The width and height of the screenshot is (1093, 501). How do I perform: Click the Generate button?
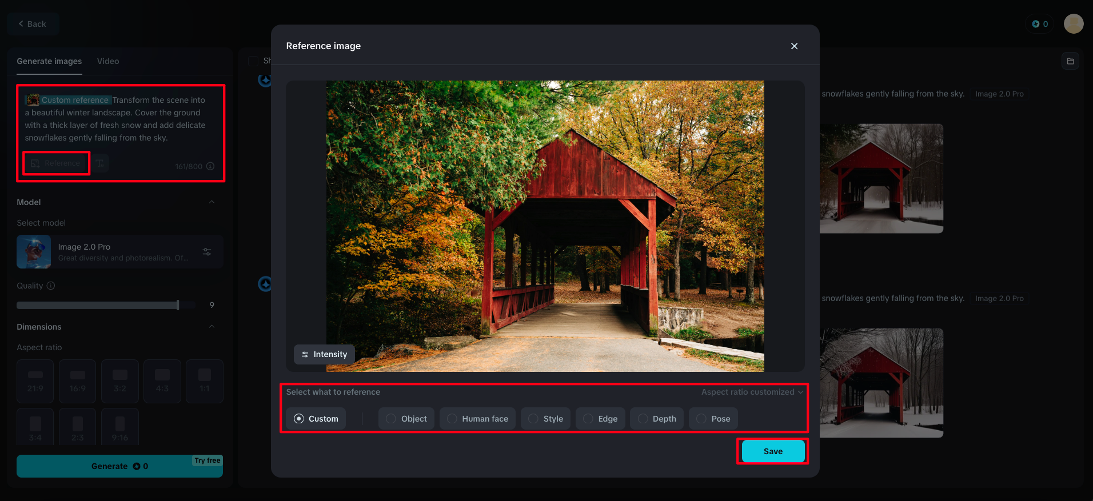click(x=119, y=466)
